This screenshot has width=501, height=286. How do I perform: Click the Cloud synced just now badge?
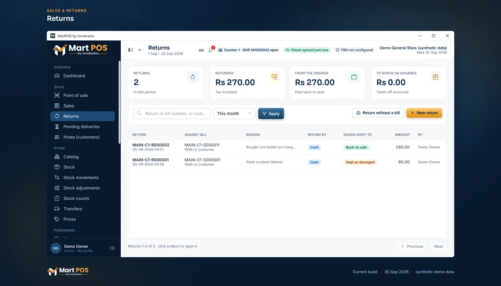[x=307, y=50]
